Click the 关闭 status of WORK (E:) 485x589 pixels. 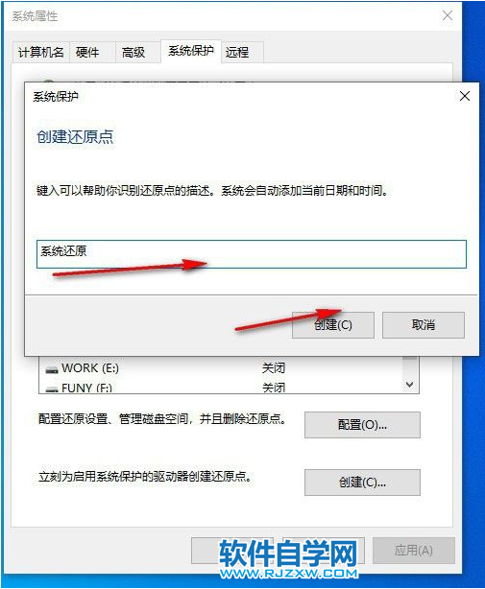pyautogui.click(x=274, y=368)
